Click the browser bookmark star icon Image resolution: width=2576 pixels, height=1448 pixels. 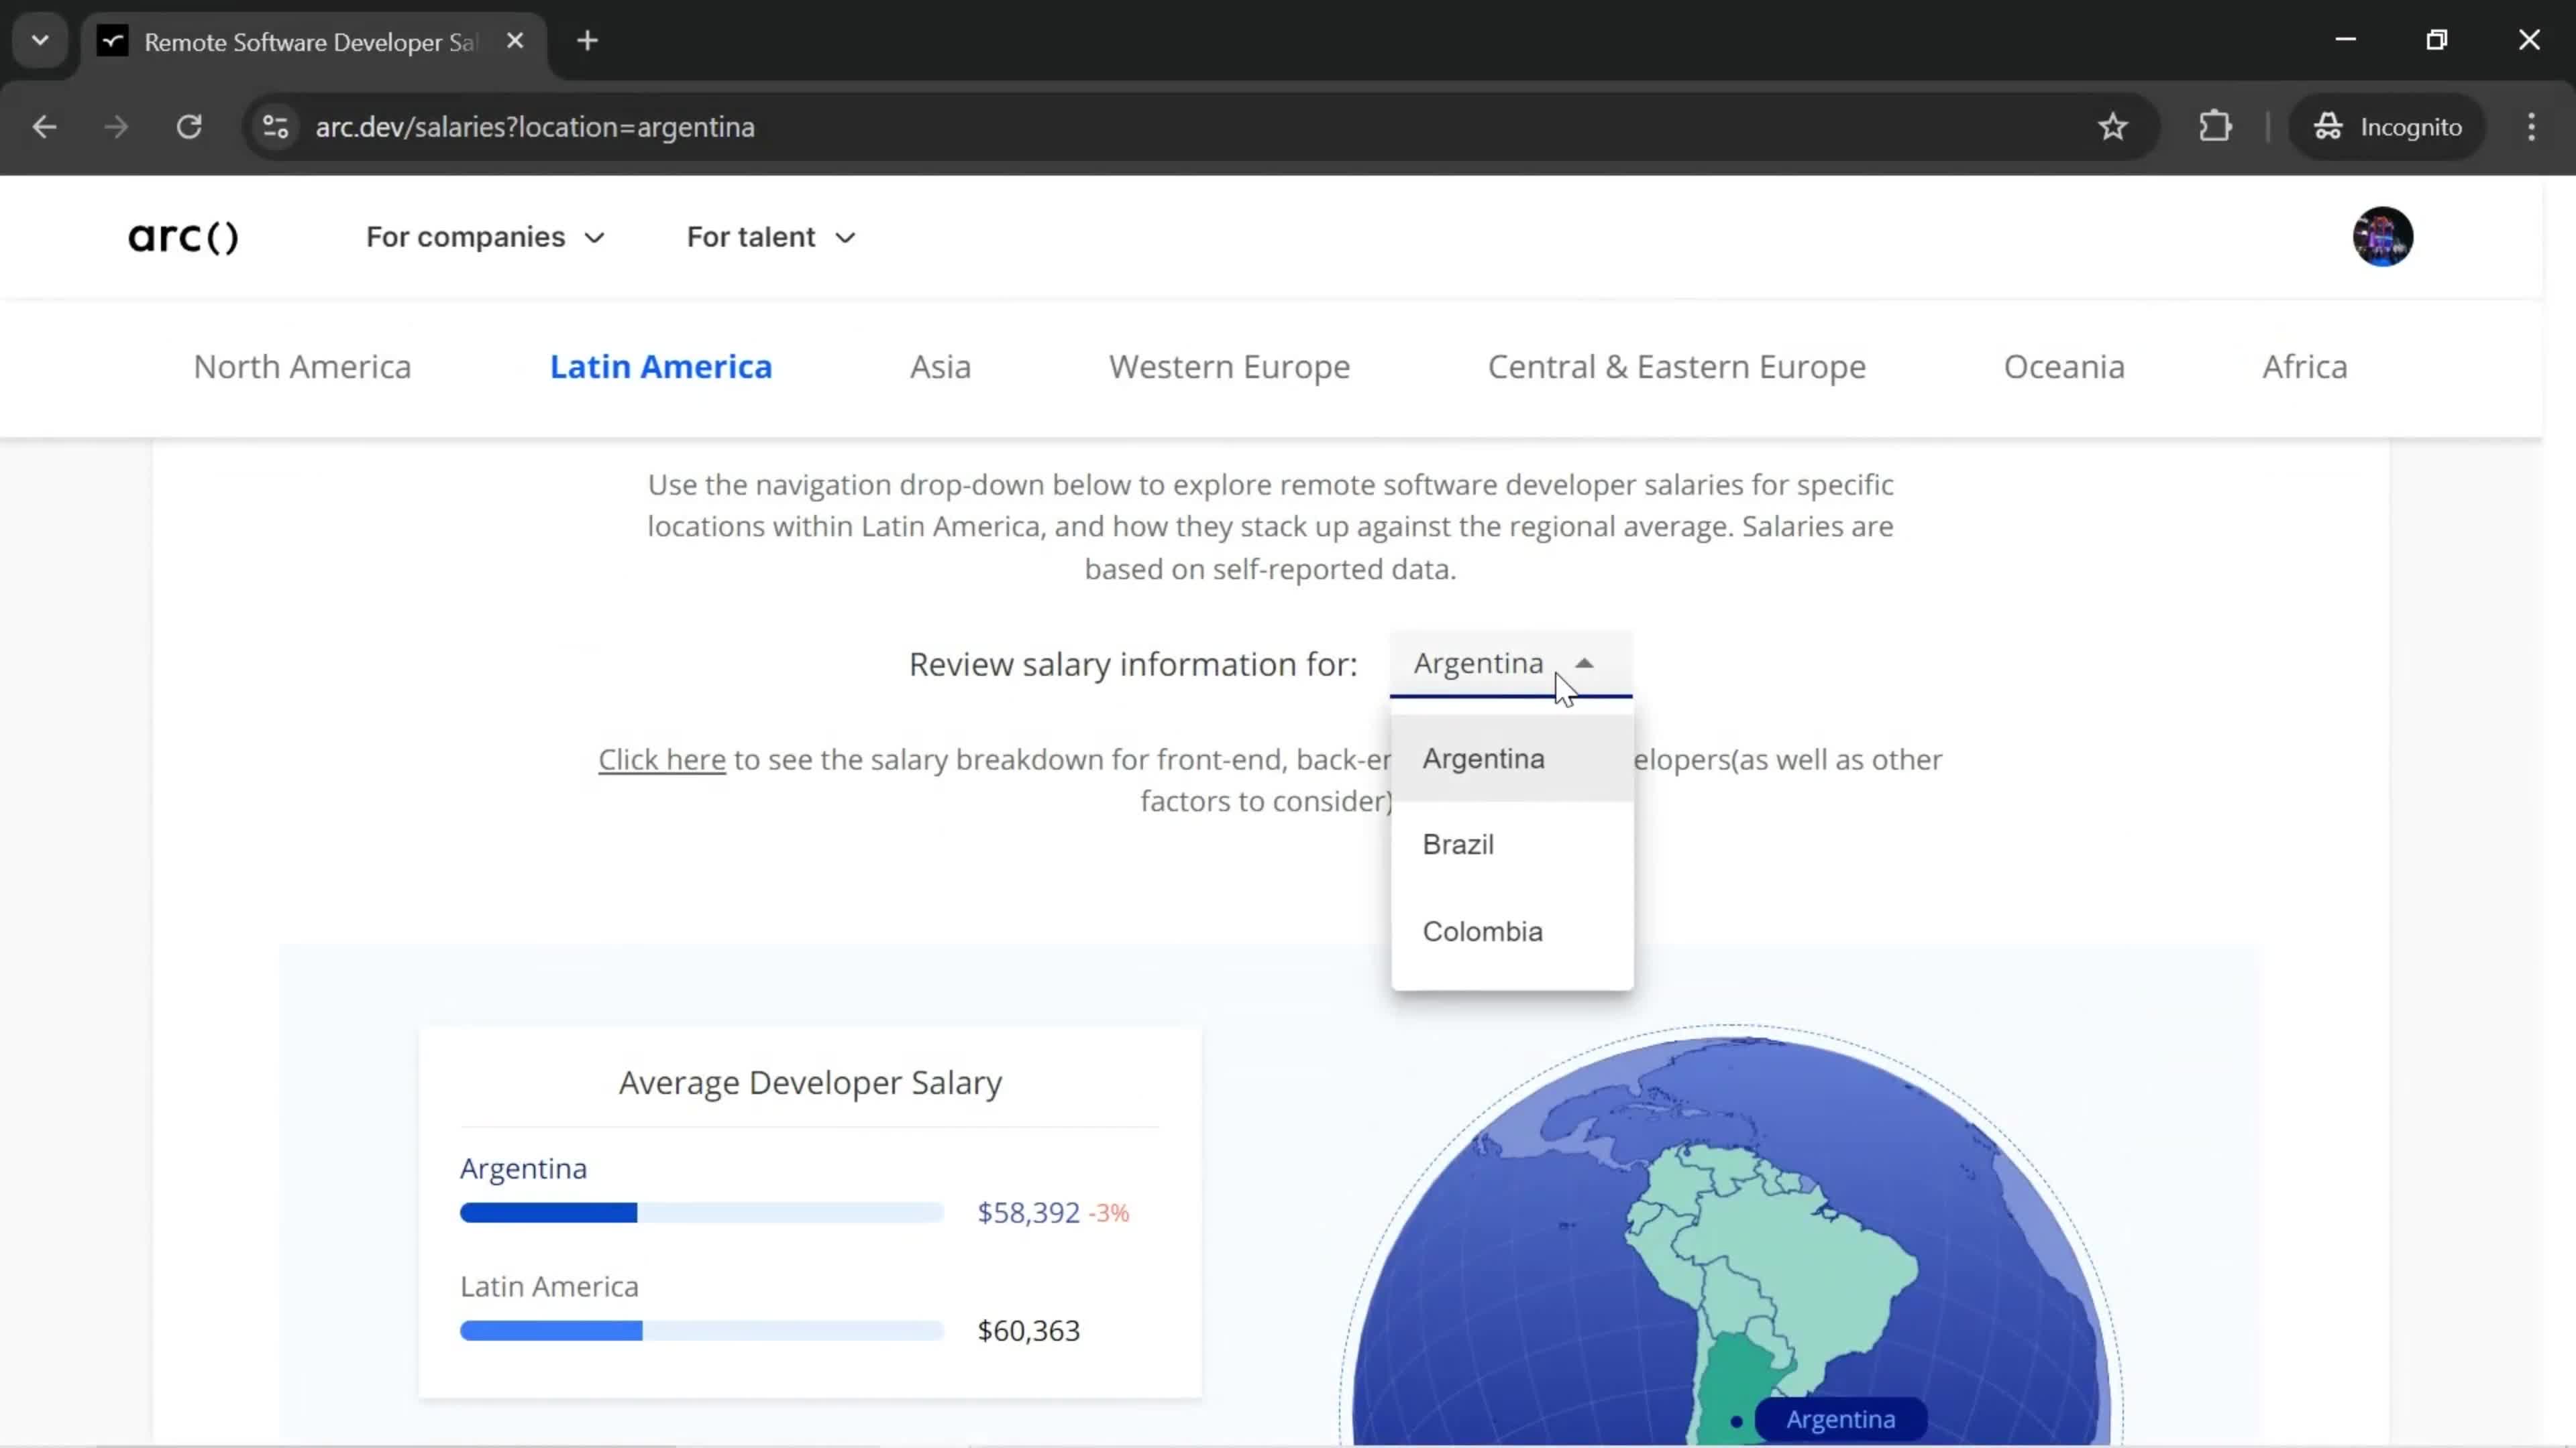coord(2120,125)
